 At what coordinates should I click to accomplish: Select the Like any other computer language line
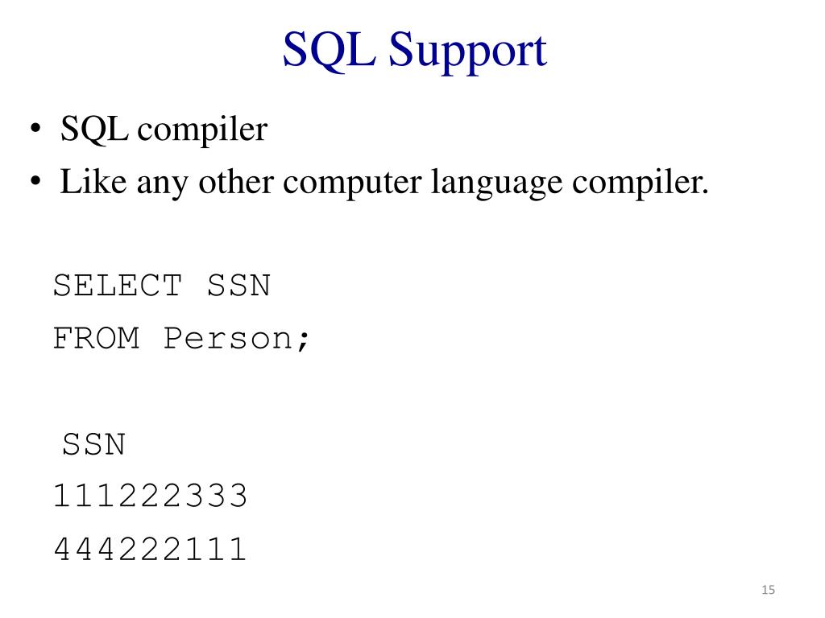point(384,183)
